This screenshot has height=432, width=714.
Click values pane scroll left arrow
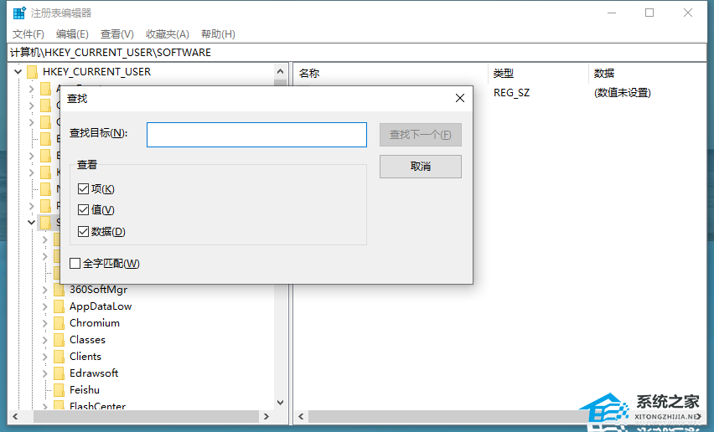[301, 417]
